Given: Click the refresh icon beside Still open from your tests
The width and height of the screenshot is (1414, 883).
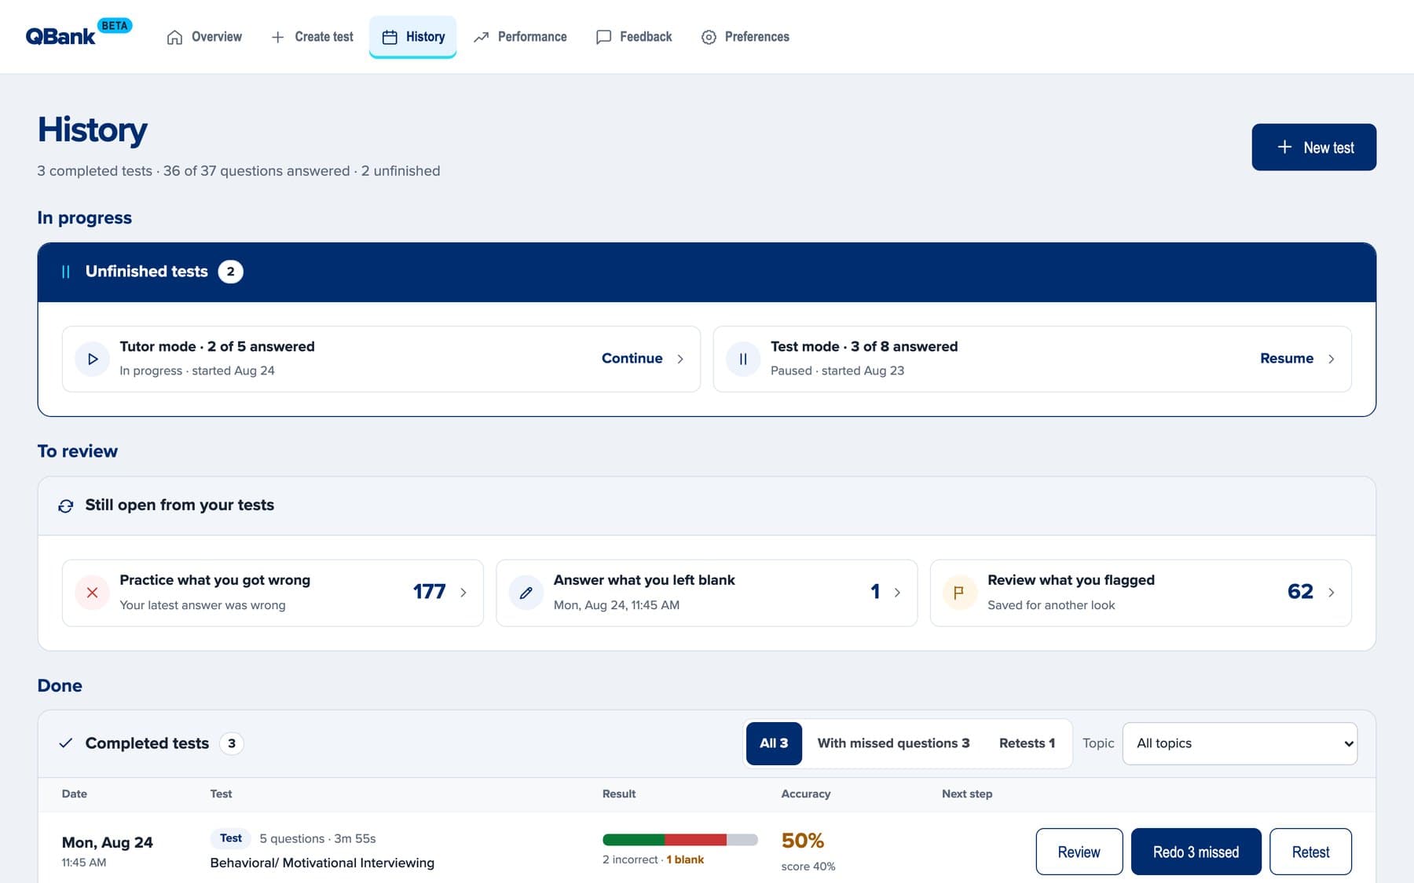Looking at the screenshot, I should tap(66, 505).
